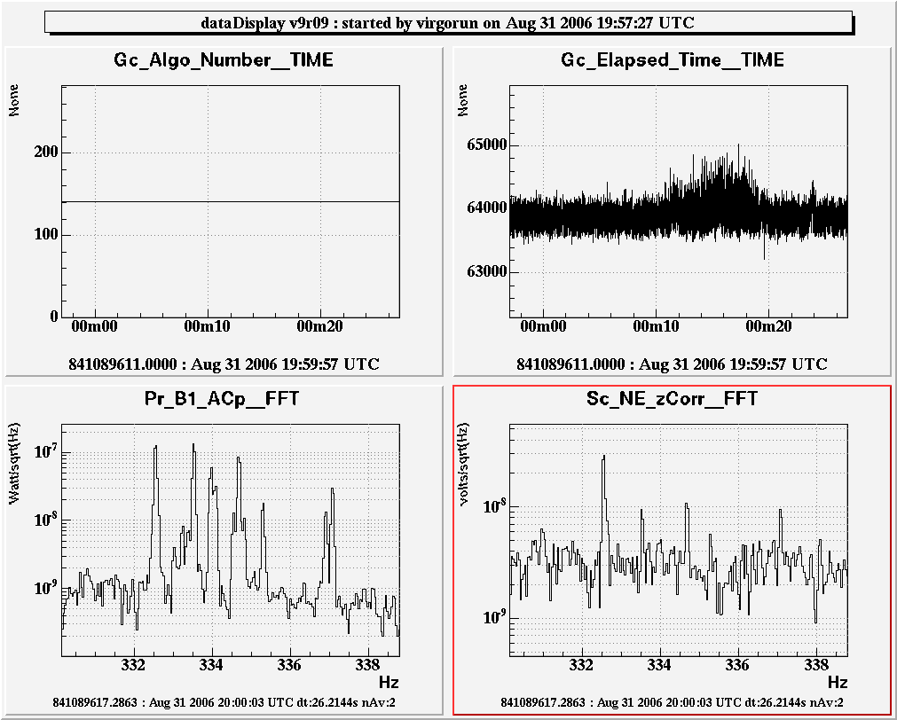Click the Hz x-axis label of Sc_NE_zCorr plot
The image size is (897, 720).
(x=838, y=682)
